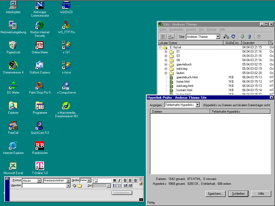Open the Datei menu
The height and width of the screenshot is (206, 275).
coord(163,30)
